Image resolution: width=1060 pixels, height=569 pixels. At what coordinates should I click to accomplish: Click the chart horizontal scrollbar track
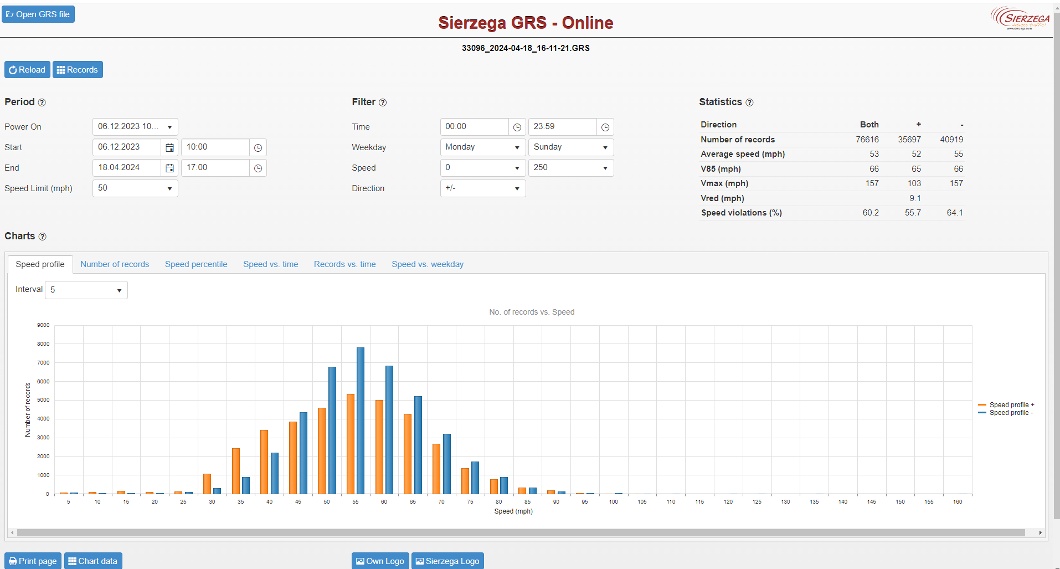(x=521, y=533)
